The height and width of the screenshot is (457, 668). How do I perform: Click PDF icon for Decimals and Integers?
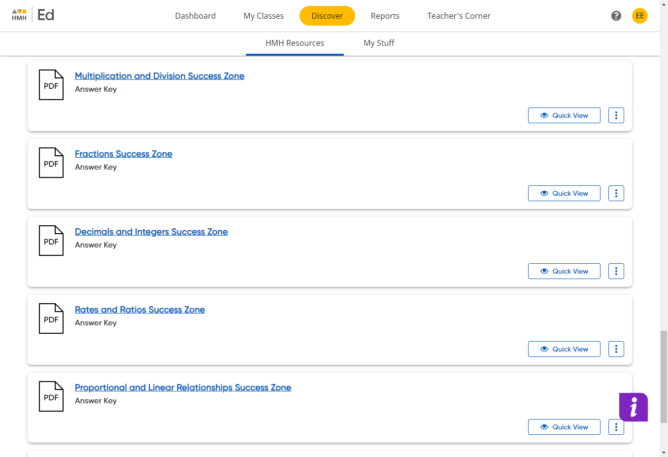tap(51, 241)
